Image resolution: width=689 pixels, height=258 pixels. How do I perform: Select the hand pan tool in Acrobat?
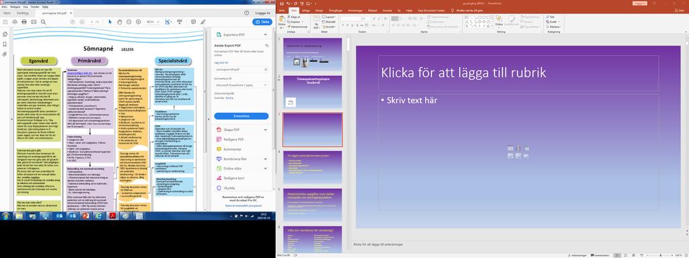tap(120, 22)
